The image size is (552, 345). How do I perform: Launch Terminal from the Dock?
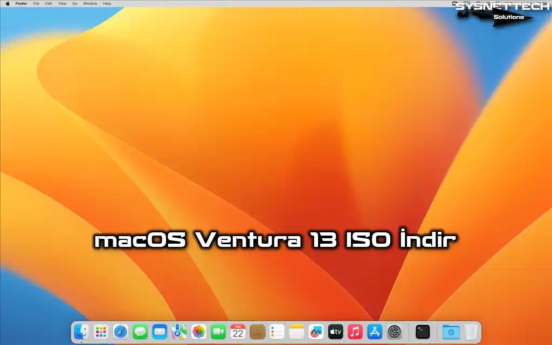pyautogui.click(x=423, y=332)
